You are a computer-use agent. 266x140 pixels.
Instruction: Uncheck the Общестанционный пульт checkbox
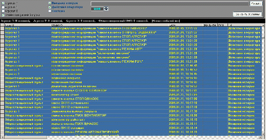(3, 15)
